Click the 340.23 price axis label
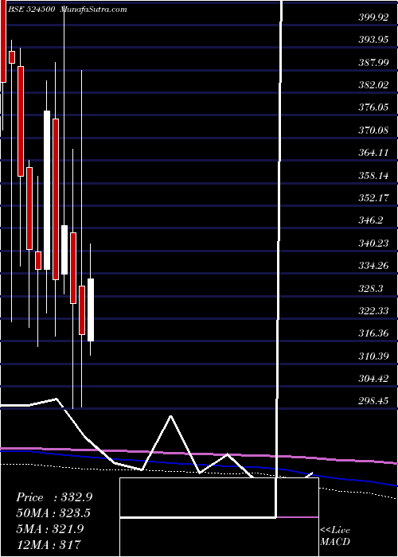The width and height of the screenshot is (398, 557). click(x=373, y=243)
